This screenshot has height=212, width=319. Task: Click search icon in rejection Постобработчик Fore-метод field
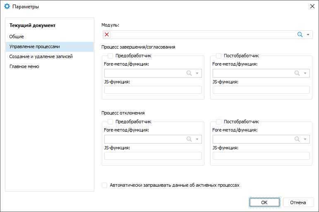pos(297,139)
